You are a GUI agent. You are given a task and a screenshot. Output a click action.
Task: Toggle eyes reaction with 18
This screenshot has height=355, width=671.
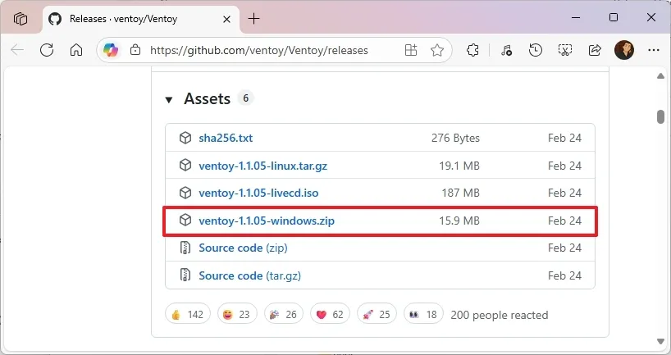423,313
